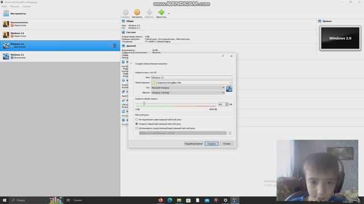The height and width of the screenshot is (204, 364).
Task: Click the Имя machine name field
Action: (x=192, y=78)
